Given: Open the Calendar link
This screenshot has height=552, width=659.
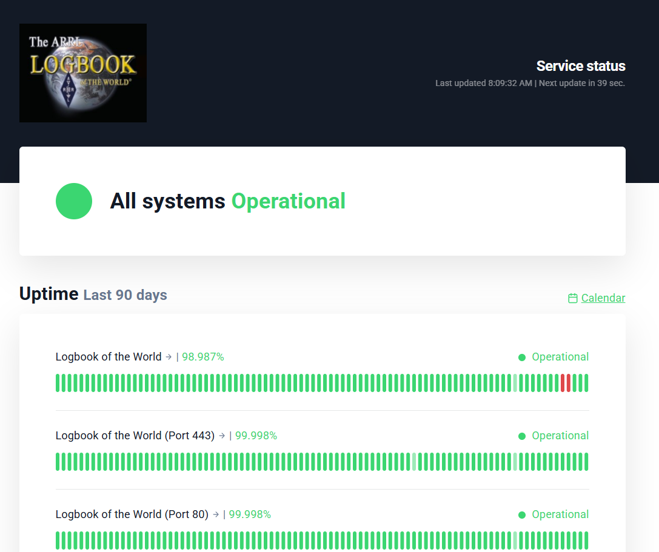Looking at the screenshot, I should [603, 298].
